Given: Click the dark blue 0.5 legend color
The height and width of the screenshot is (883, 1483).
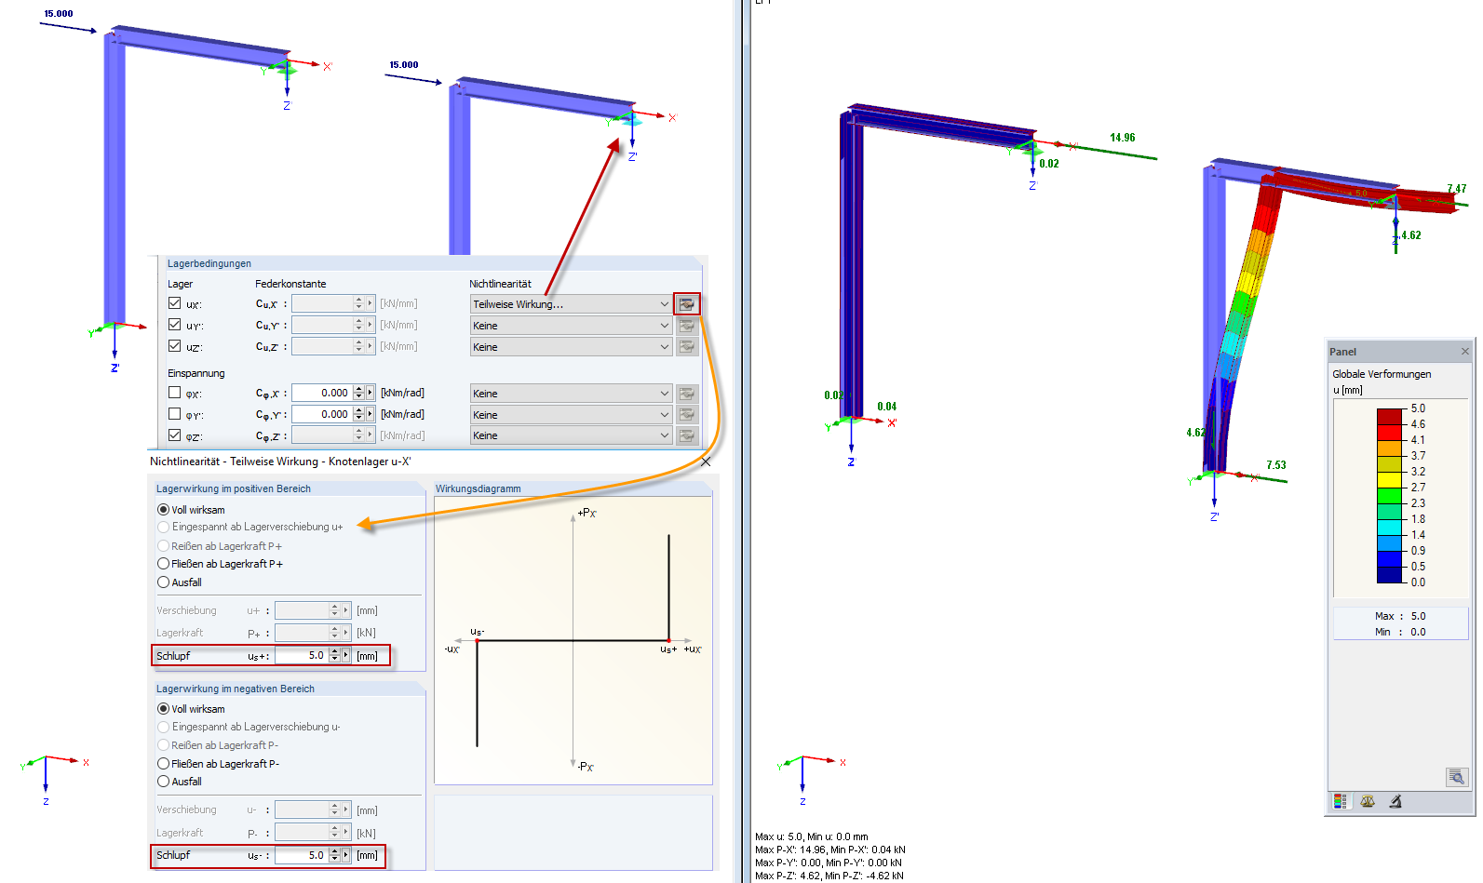Looking at the screenshot, I should click(1390, 574).
